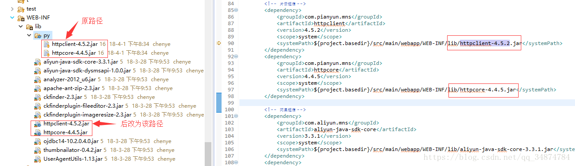575x166 pixels.
Task: Click scope system on line 89
Action: [x=308, y=37]
